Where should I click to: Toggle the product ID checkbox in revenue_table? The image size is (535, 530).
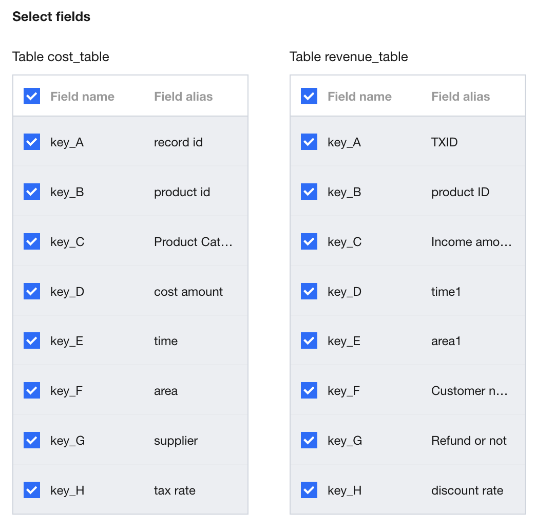[309, 192]
